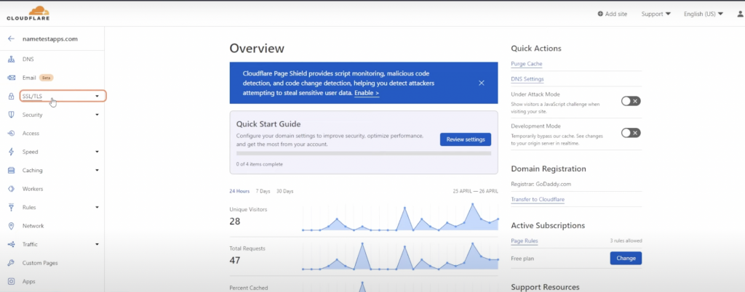This screenshot has height=292, width=745.
Task: Click the Cloudflare logo
Action: tap(28, 13)
